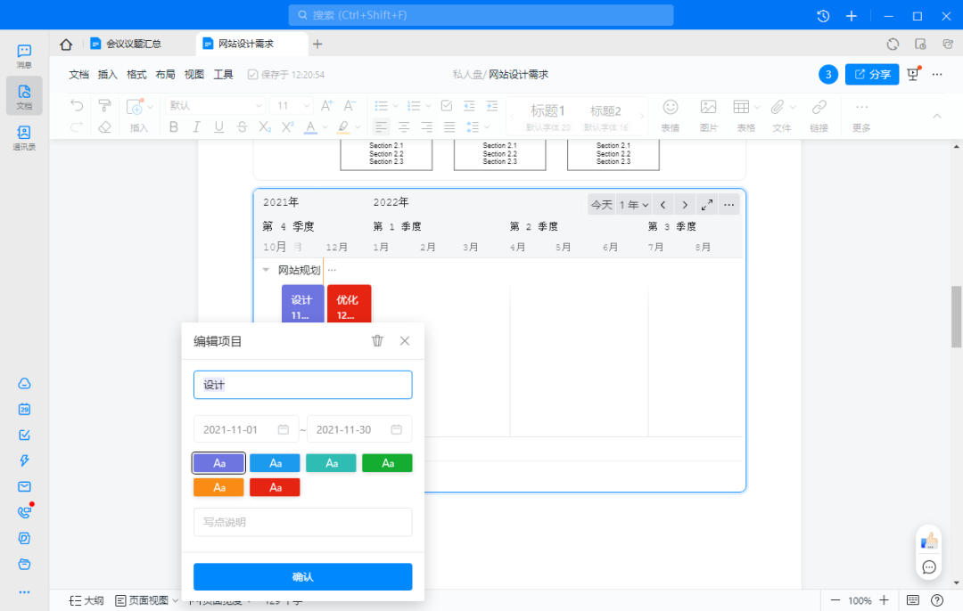This screenshot has width=963, height=611.
Task: Open start date picker 2021-11-01
Action: point(246,429)
